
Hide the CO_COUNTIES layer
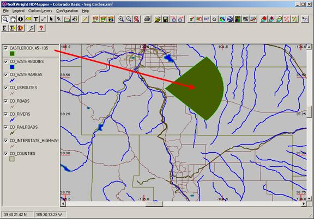click(x=6, y=154)
